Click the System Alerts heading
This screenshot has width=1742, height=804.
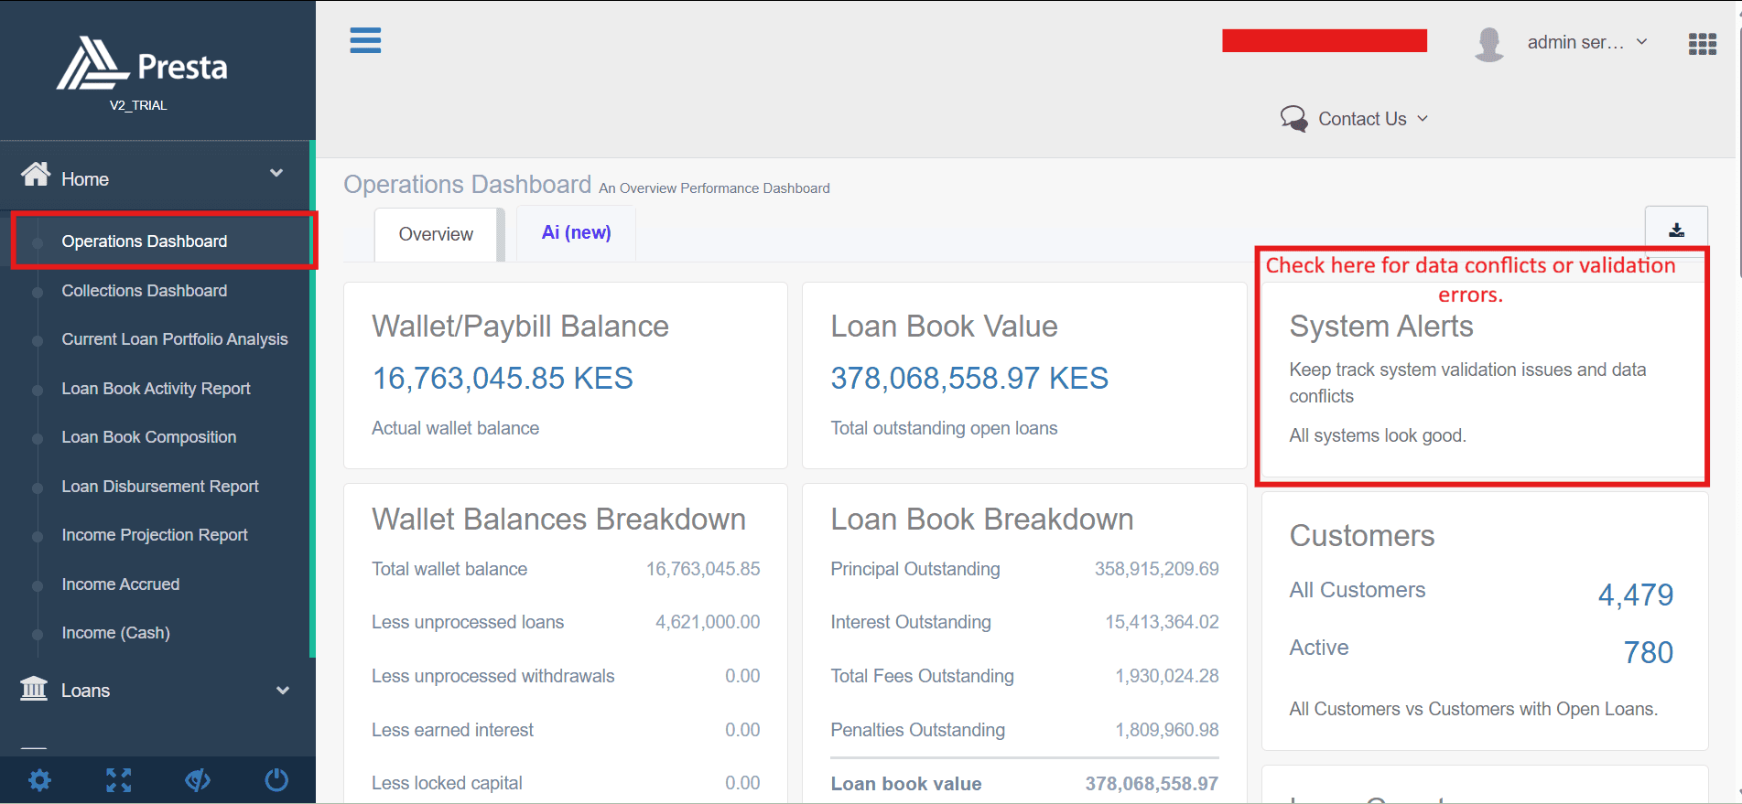click(x=1381, y=327)
